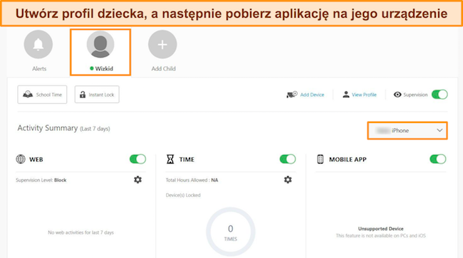This screenshot has height=258, width=463.
Task: Click the Alerts label text
Action: pyautogui.click(x=39, y=69)
